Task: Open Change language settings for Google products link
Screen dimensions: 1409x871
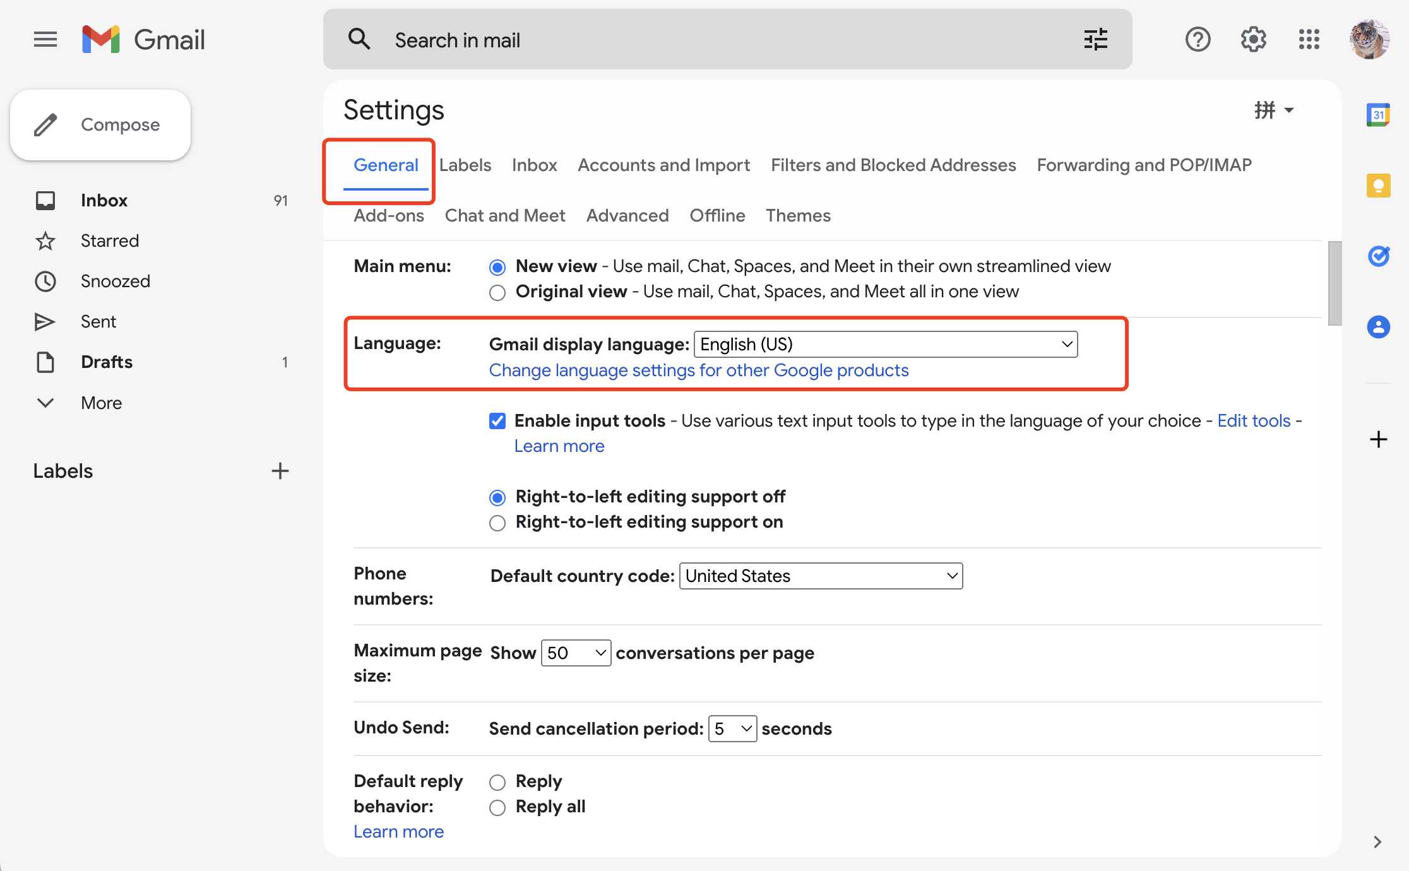Action: point(699,370)
